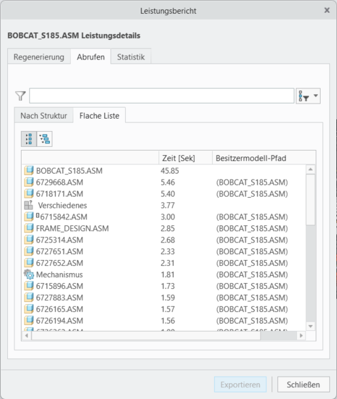
Task: Click the Zeit [Sek] column header
Action: [x=186, y=158]
